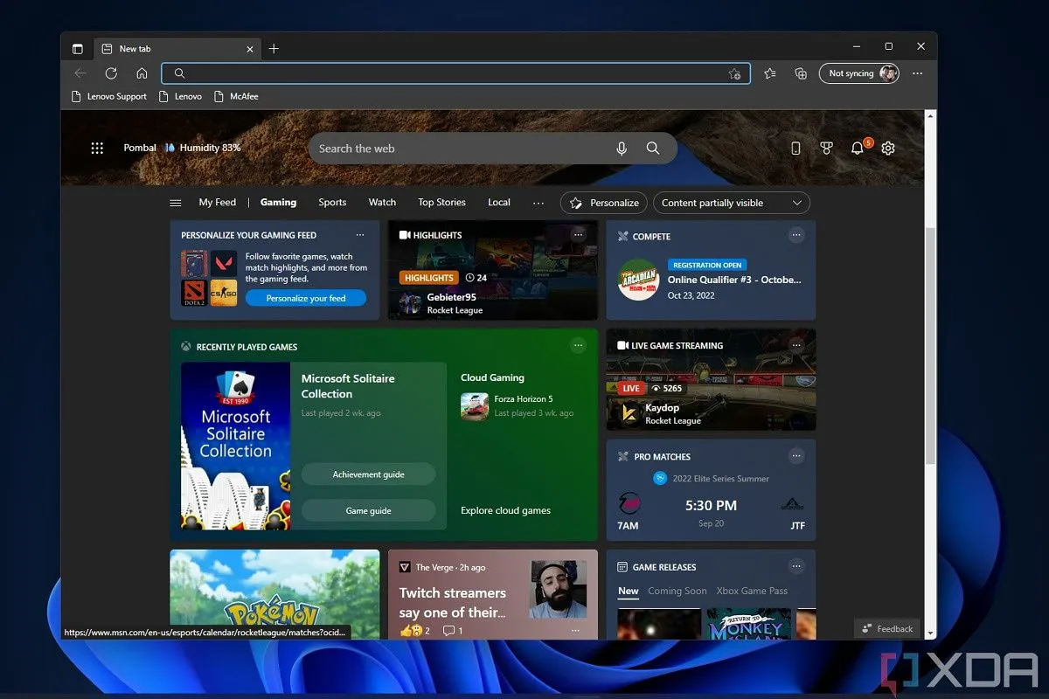
Task: Open options on the Highlights card
Action: pos(578,235)
